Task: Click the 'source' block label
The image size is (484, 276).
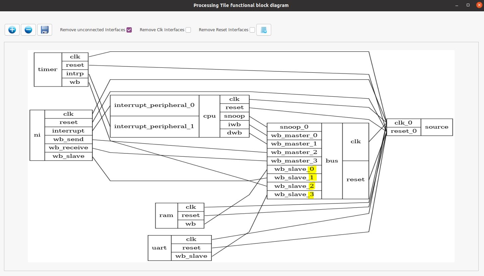Action: pyautogui.click(x=437, y=127)
